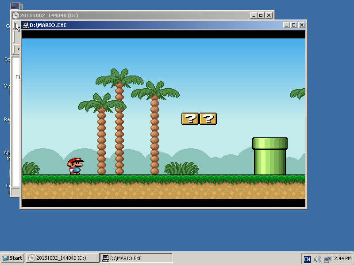
Task: Minimize the D:\MARIO.EXE window
Action: tap(286, 25)
